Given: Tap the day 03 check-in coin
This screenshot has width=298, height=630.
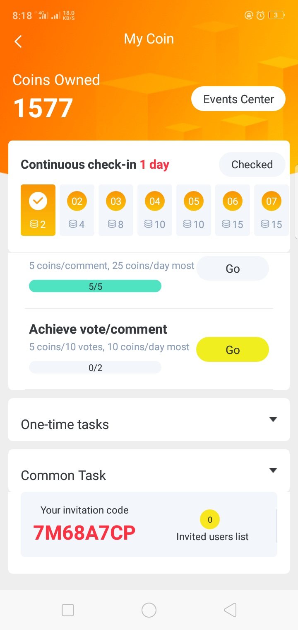Looking at the screenshot, I should point(116,202).
